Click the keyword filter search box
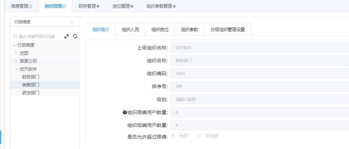 (40, 36)
